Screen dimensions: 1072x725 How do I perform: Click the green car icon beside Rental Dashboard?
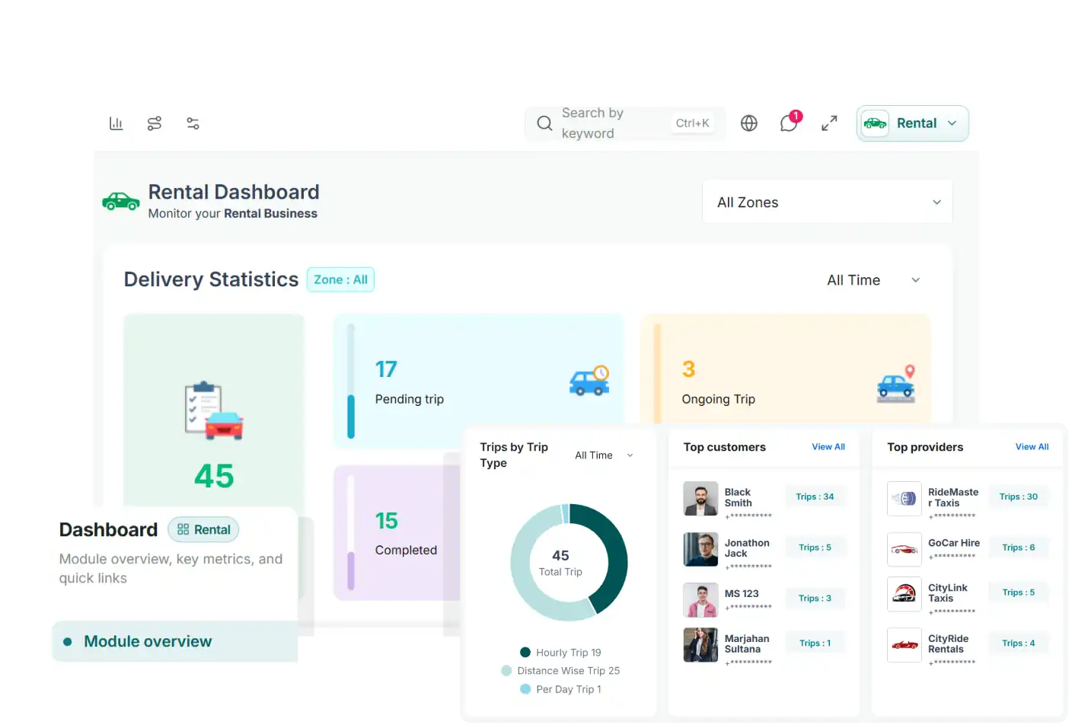tap(121, 201)
